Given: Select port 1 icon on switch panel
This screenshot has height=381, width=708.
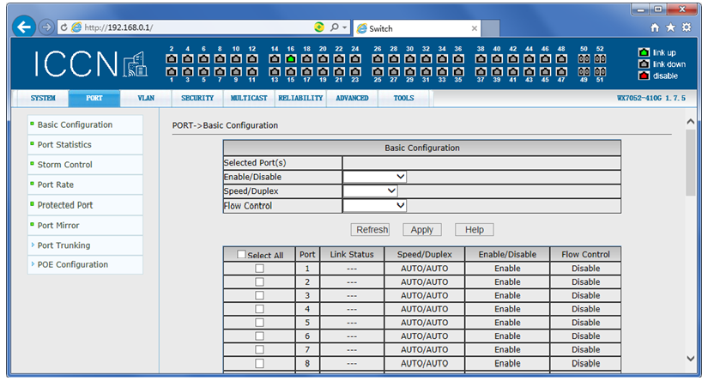Looking at the screenshot, I should point(171,71).
